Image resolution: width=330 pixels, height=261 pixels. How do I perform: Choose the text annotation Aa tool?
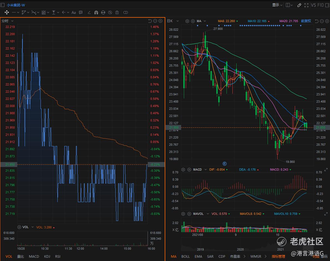[73, 12]
